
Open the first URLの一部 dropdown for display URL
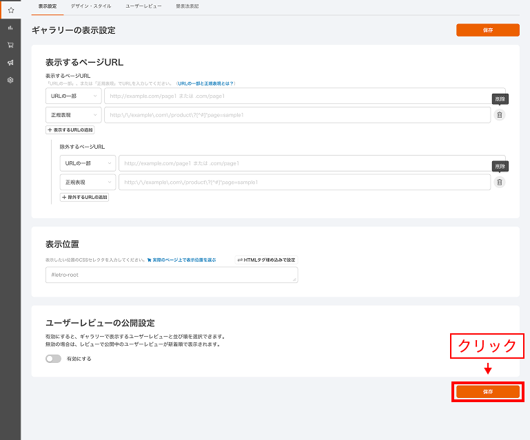coord(73,96)
